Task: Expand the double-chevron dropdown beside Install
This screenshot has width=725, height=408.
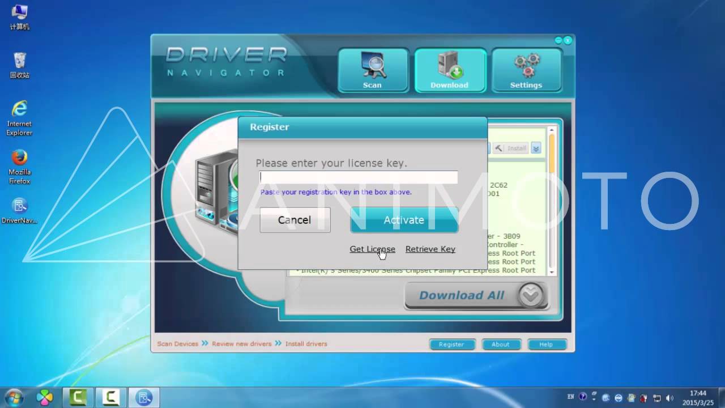Action: (536, 148)
